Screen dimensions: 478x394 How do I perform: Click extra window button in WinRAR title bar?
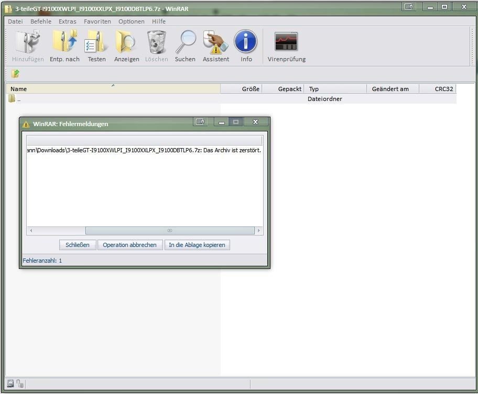coord(409,6)
